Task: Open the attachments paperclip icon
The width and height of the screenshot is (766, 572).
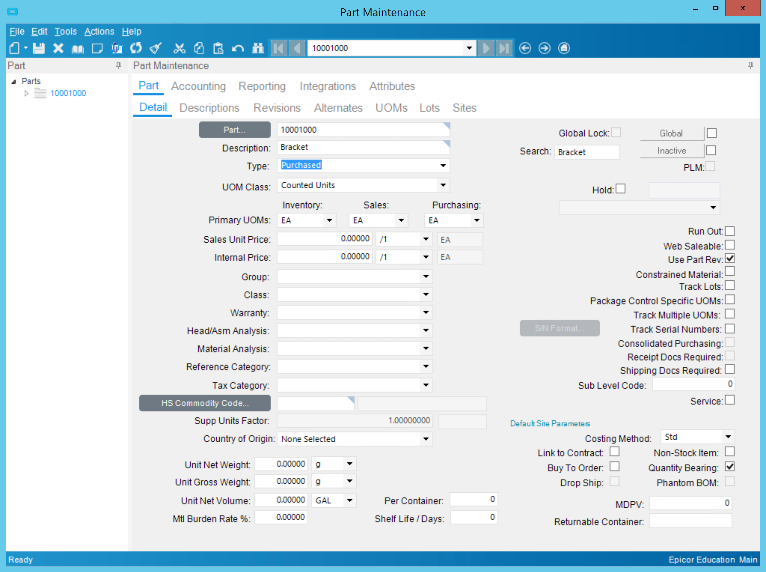Action: [x=117, y=48]
